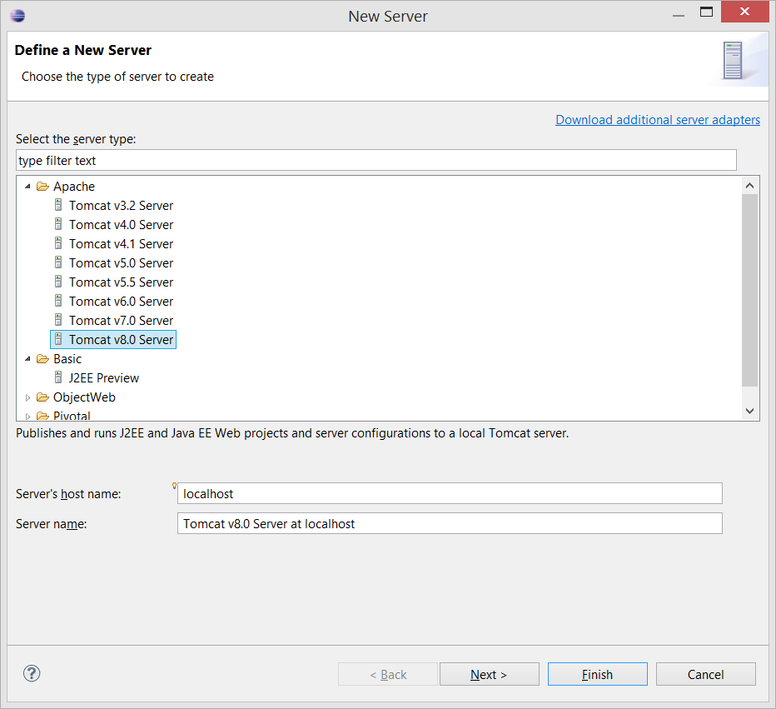This screenshot has width=776, height=709.
Task: Cancel the New Server dialog
Action: 706,674
